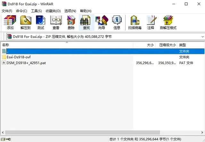This screenshot has width=205, height=142.
Task: Click the WinRAR title bar app icon
Action: [4, 4]
